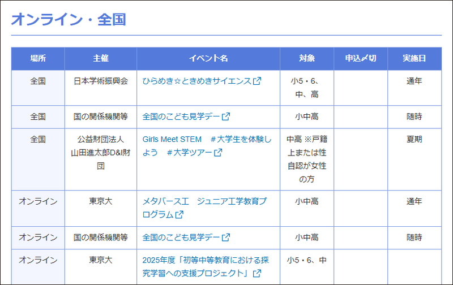Click the external-link icon after ログラム

[x=180, y=215]
